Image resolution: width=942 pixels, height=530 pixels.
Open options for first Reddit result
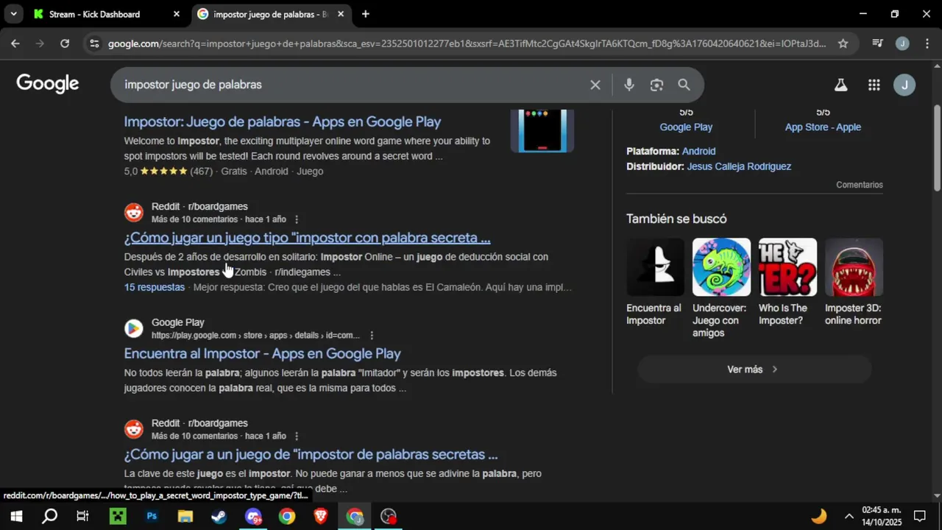click(x=297, y=219)
